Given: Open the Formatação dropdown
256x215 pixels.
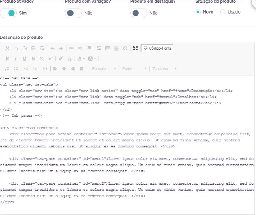Looking at the screenshot, I should point(104,69).
